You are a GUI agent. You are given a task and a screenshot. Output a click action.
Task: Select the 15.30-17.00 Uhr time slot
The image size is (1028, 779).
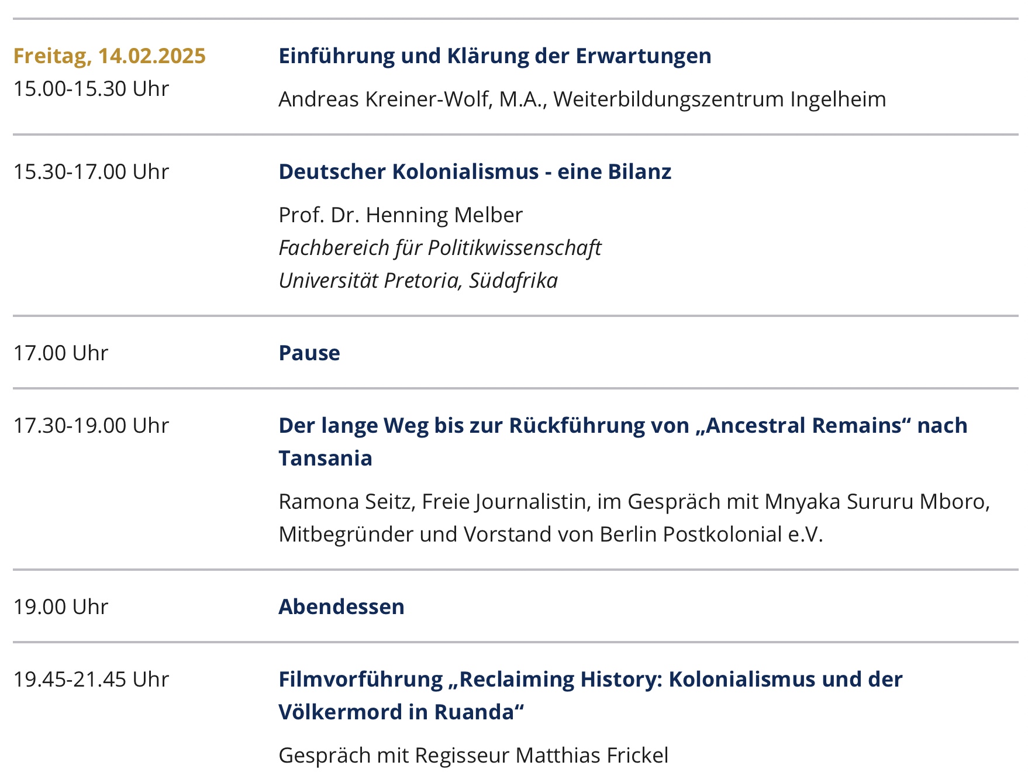point(91,172)
